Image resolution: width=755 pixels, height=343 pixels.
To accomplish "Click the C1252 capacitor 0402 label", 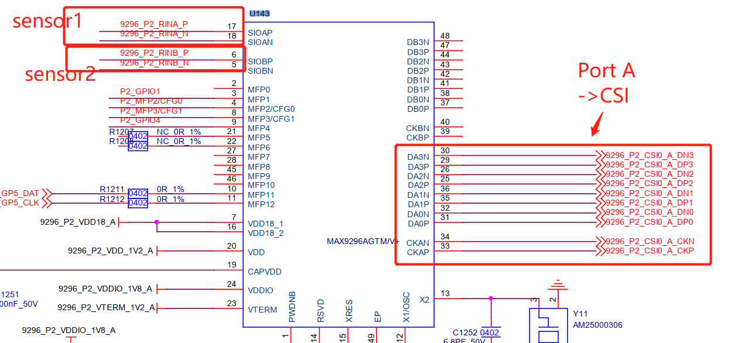I will point(490,332).
